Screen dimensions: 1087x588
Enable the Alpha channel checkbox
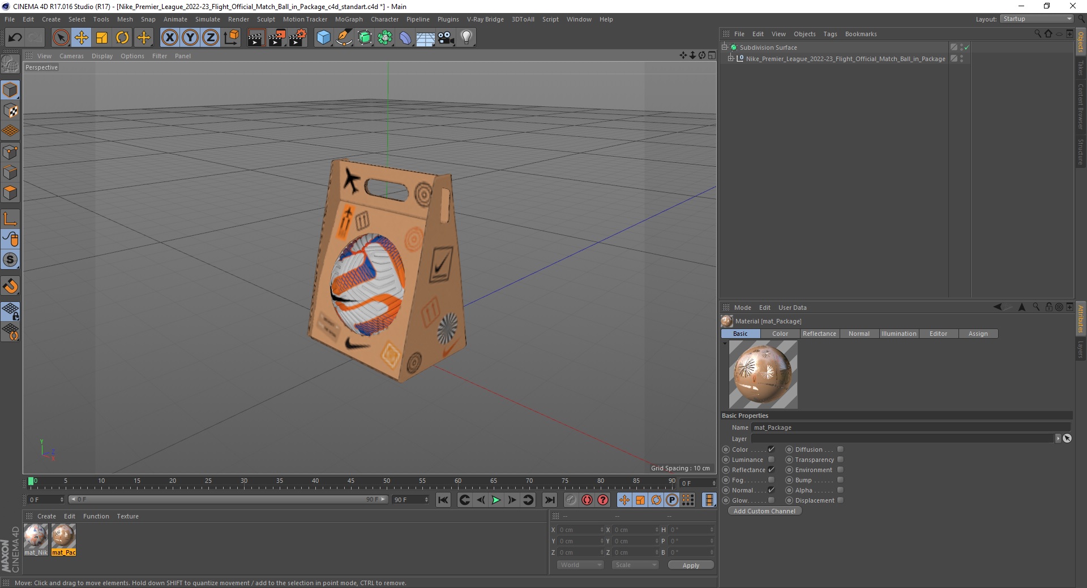point(840,490)
